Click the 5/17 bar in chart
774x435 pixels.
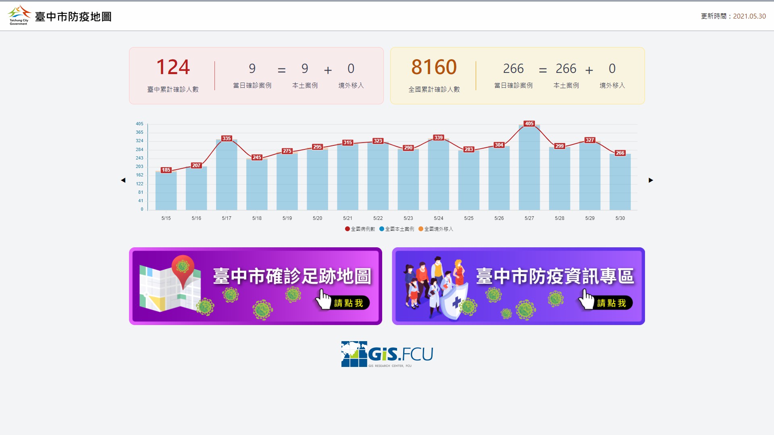click(227, 177)
